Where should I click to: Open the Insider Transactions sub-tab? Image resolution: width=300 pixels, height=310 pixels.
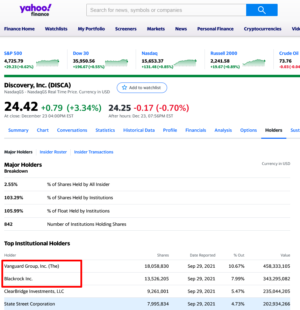pos(94,152)
